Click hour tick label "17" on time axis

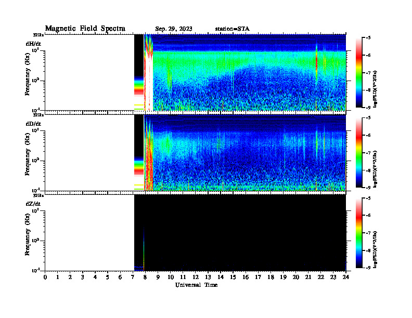(258, 277)
